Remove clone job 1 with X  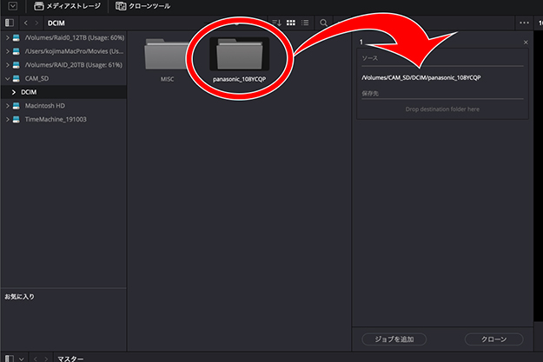click(526, 42)
